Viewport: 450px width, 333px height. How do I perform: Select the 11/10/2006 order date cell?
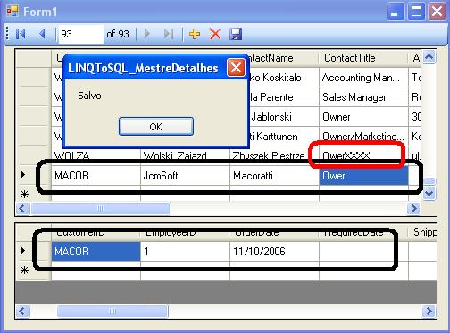[274, 252]
